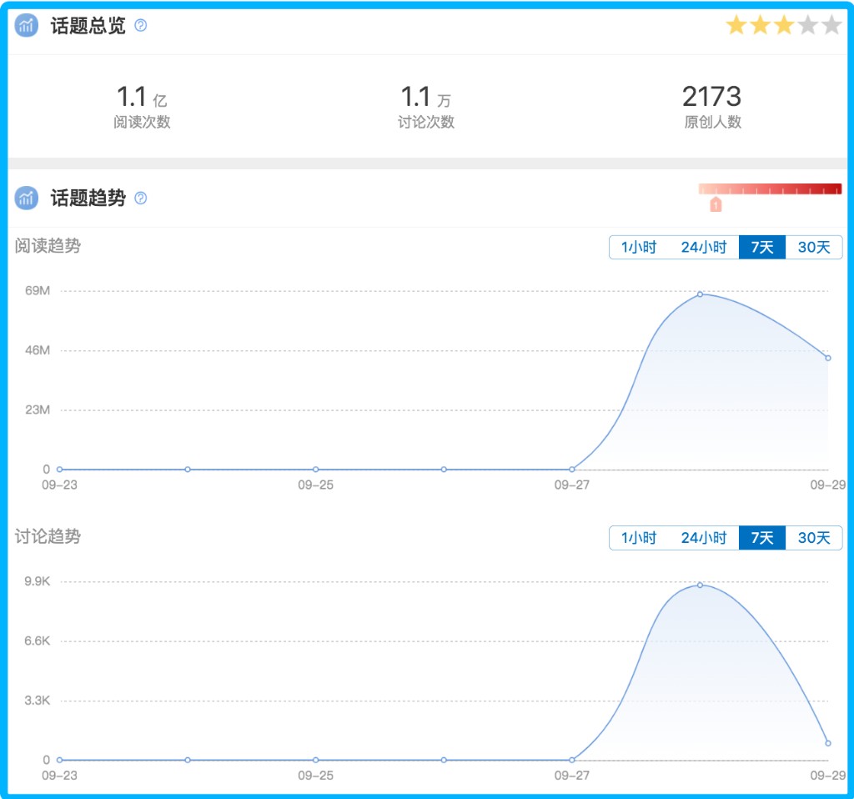Open the help tooltip beside 话题总览
The image size is (854, 799).
coord(140,26)
